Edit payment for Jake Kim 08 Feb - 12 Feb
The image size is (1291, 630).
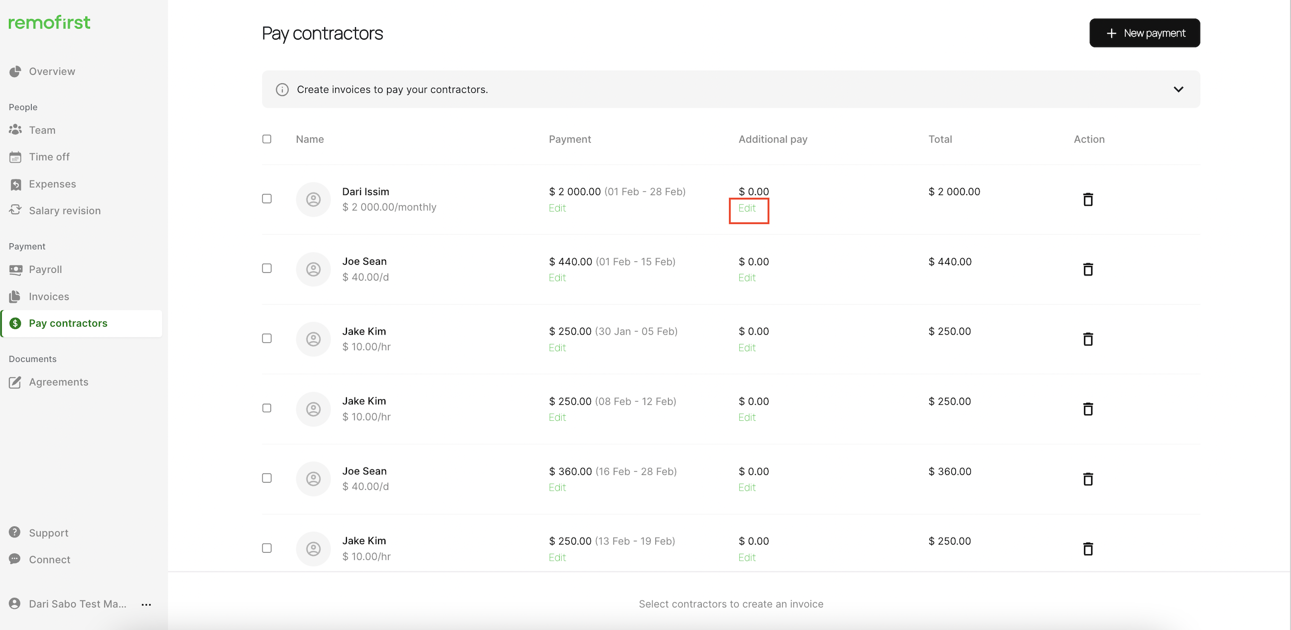(557, 417)
